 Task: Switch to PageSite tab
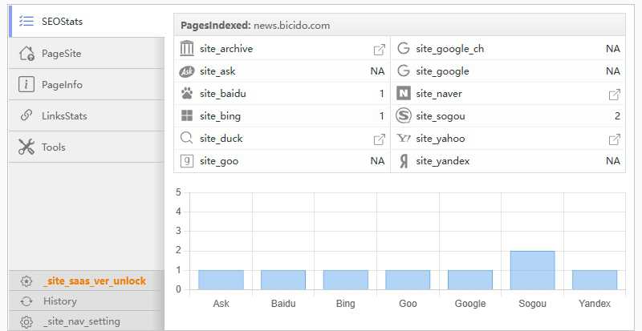click(61, 54)
